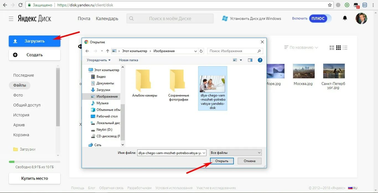Click the green circle extension icon
The image size is (378, 193).
(x=347, y=5)
